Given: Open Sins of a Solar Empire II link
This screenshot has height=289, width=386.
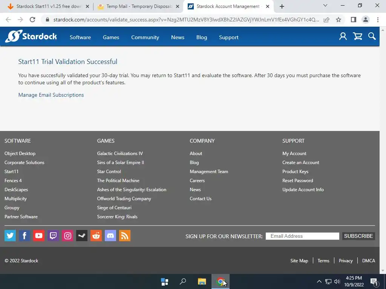Looking at the screenshot, I should 120,163.
